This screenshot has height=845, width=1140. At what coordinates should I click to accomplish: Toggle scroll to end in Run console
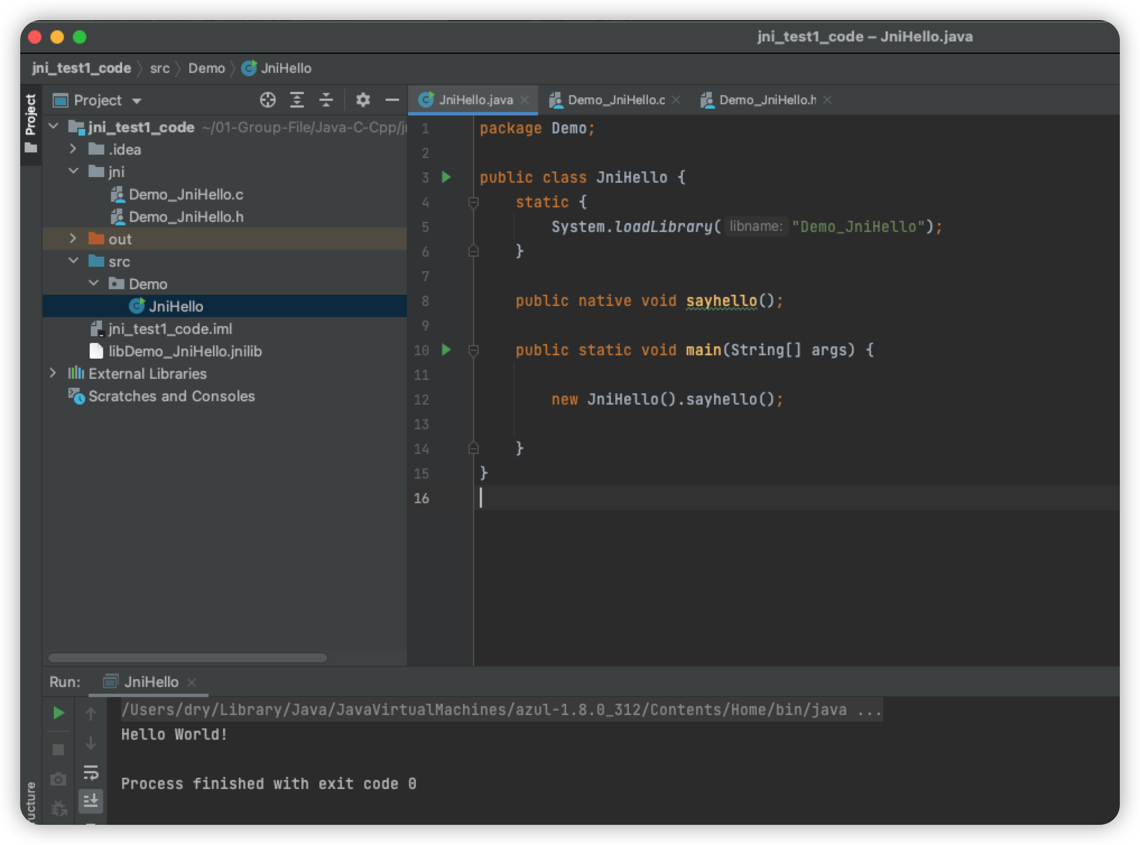(91, 801)
